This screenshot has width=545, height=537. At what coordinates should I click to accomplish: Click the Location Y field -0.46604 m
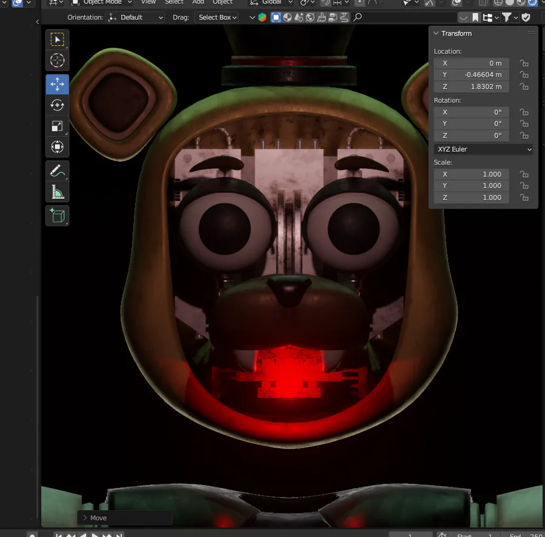[x=471, y=74]
